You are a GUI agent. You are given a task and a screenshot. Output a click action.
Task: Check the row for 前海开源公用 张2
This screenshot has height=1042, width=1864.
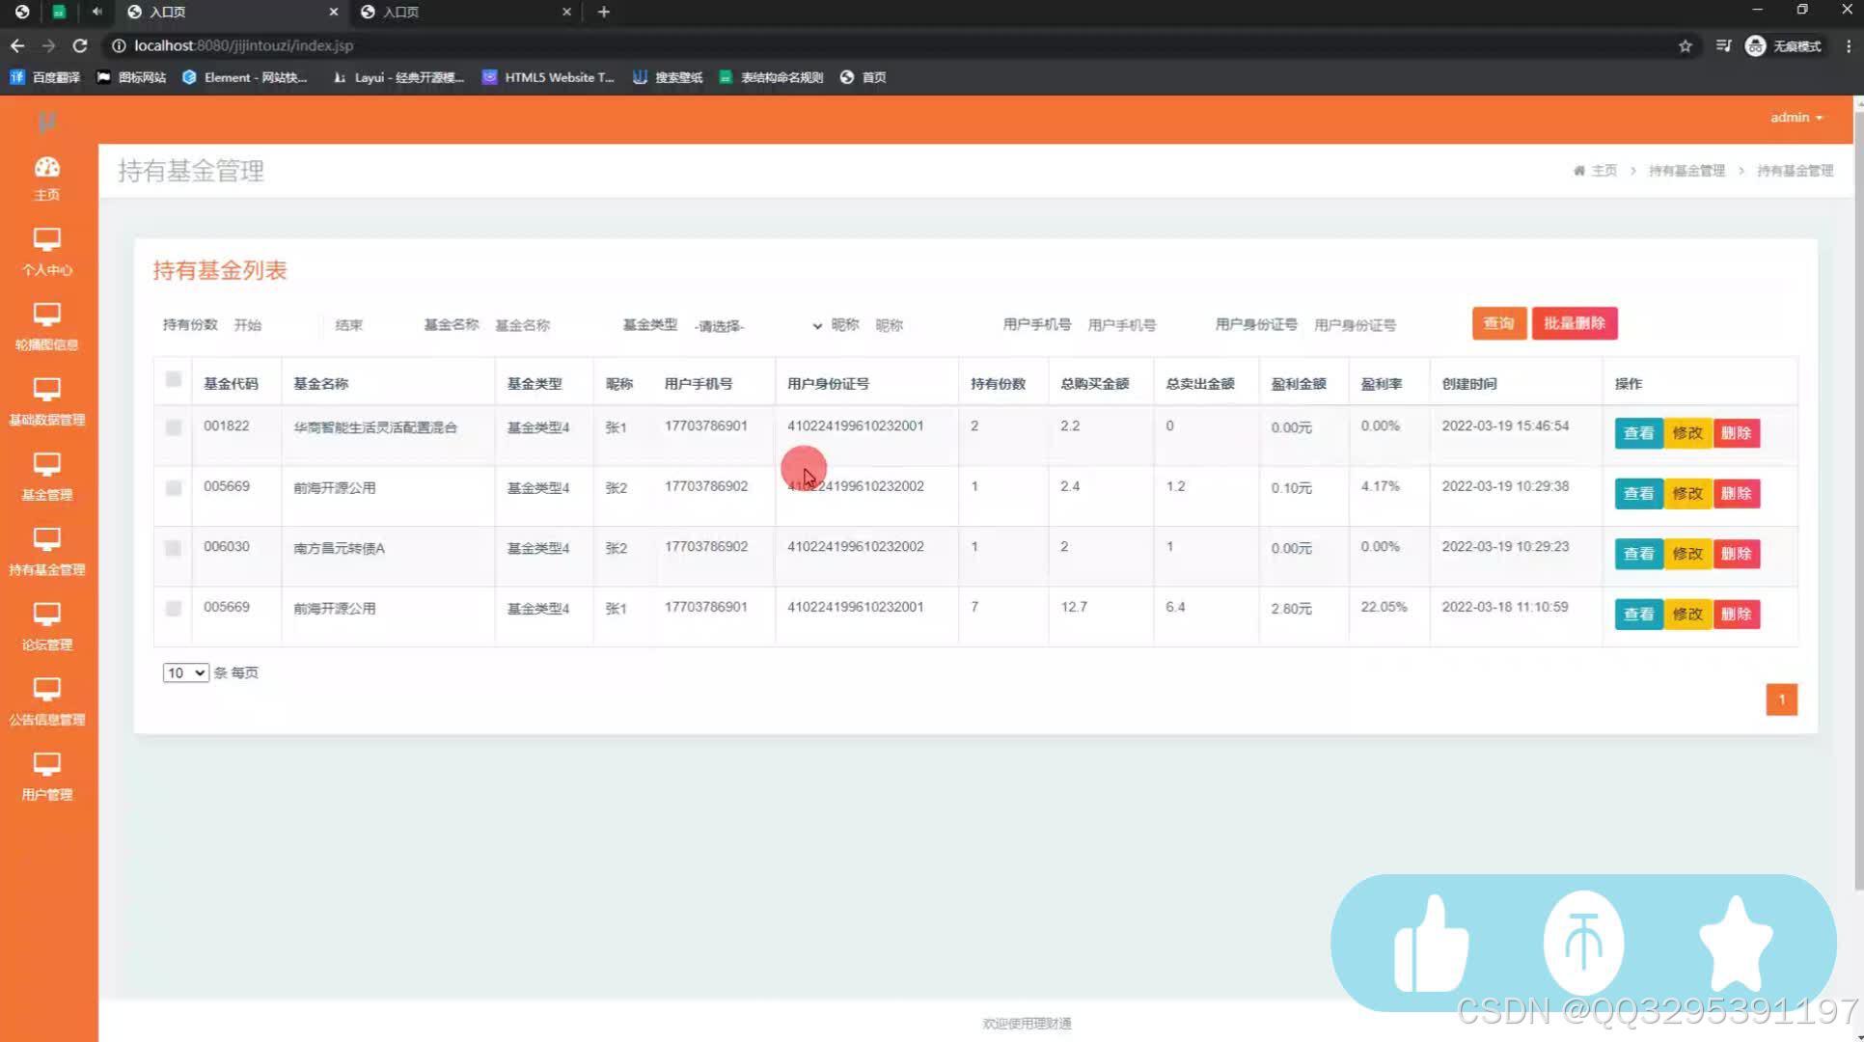tap(174, 488)
